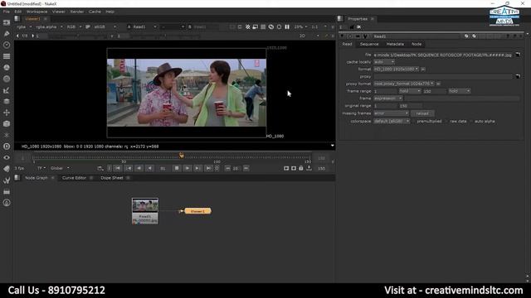
Task: Open the missing frames error dropdown
Action: coord(391,113)
